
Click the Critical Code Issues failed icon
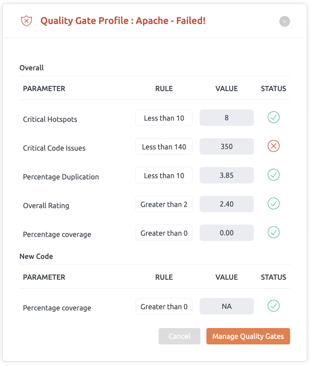point(273,146)
